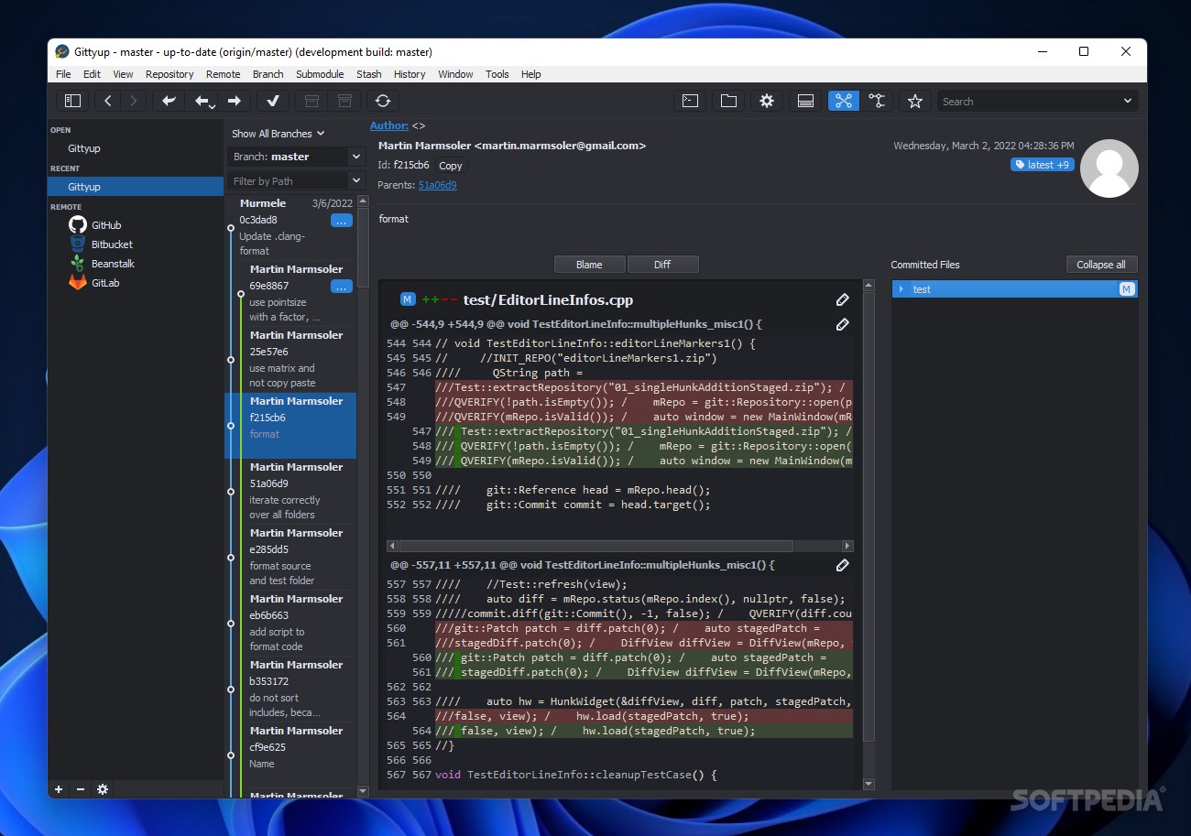Switch to the tree view mode icon
Image resolution: width=1191 pixels, height=836 pixels.
tap(877, 101)
